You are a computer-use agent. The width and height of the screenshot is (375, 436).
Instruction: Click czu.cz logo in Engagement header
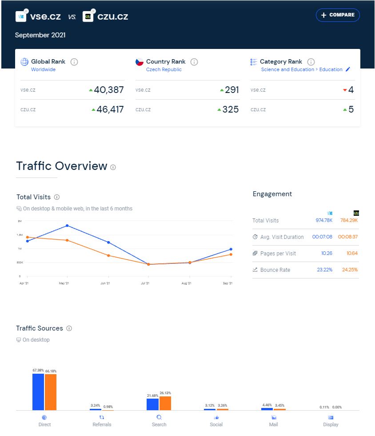[x=356, y=213]
